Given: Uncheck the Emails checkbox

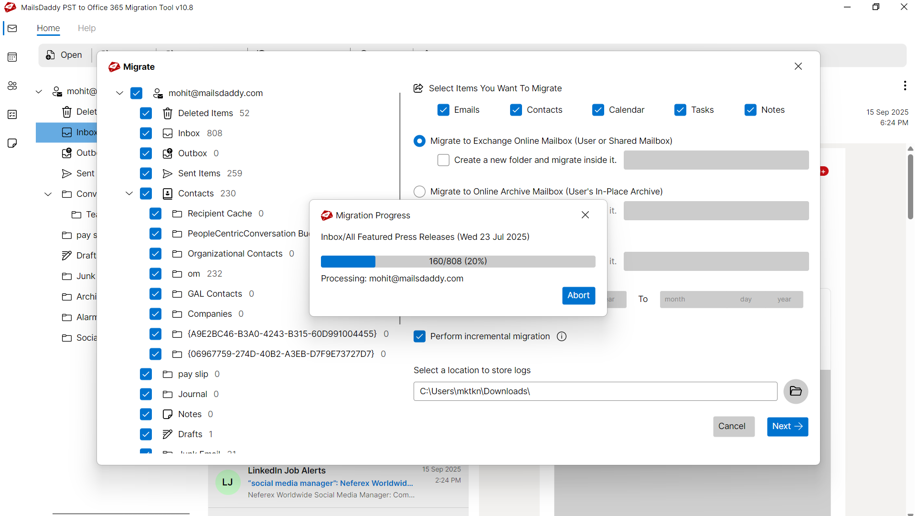Looking at the screenshot, I should [443, 110].
